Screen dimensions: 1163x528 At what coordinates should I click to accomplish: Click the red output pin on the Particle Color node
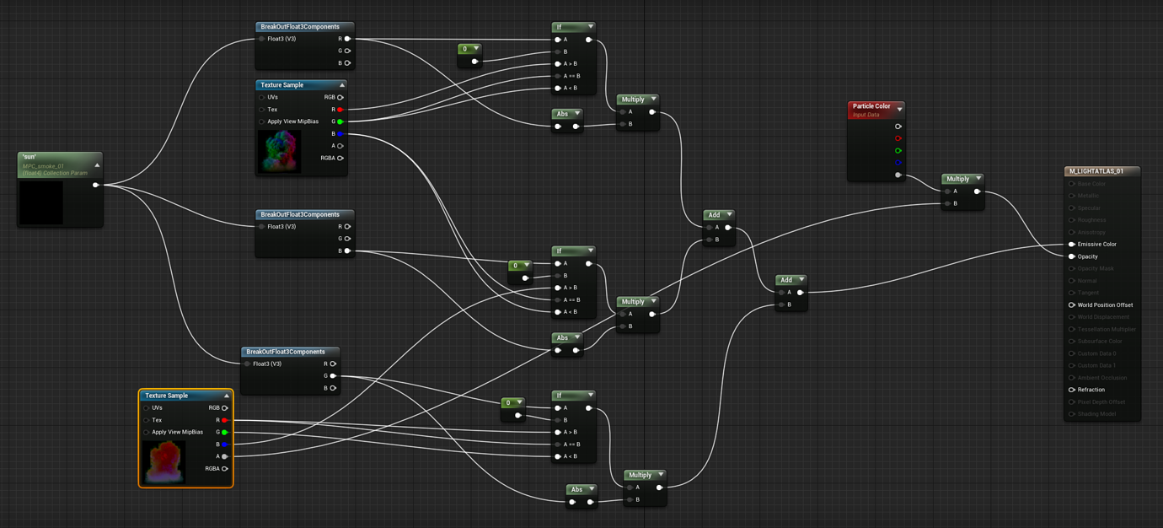tap(898, 138)
